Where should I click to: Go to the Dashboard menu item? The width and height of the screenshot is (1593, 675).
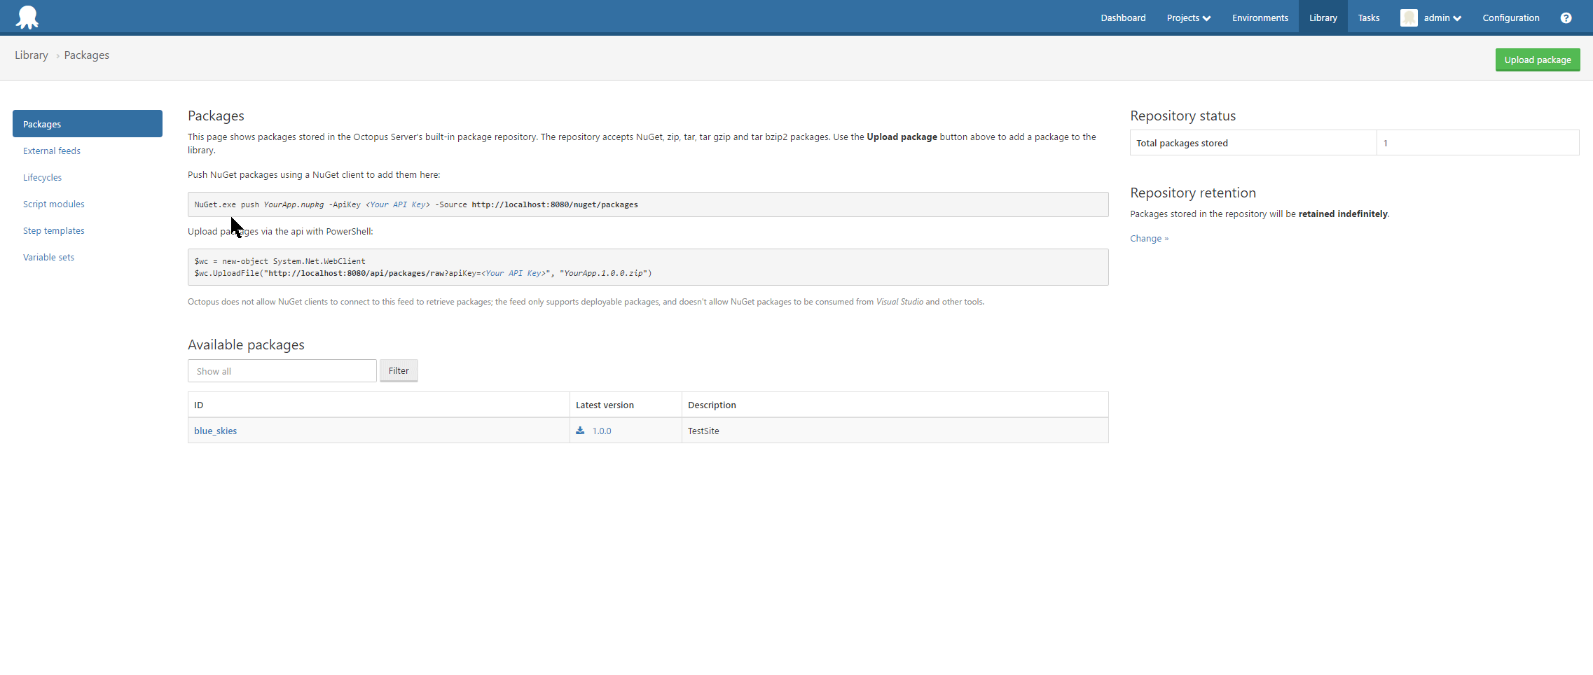point(1123,18)
